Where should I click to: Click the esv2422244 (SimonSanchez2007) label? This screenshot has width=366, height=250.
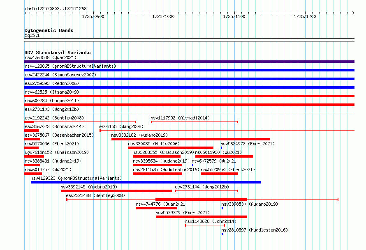pos(60,75)
